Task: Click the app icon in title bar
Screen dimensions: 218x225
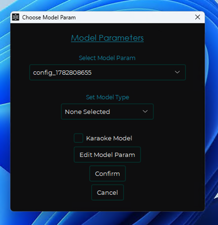Action: point(16,17)
